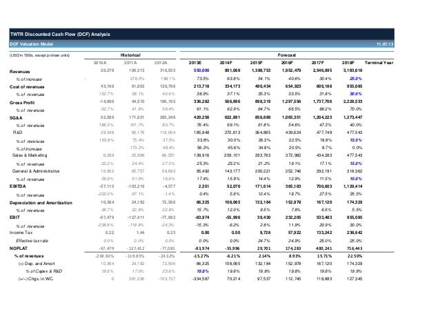The height and width of the screenshot is (312, 440).
Task: Select the 'Effective tax rate' row label
Action: (32, 241)
